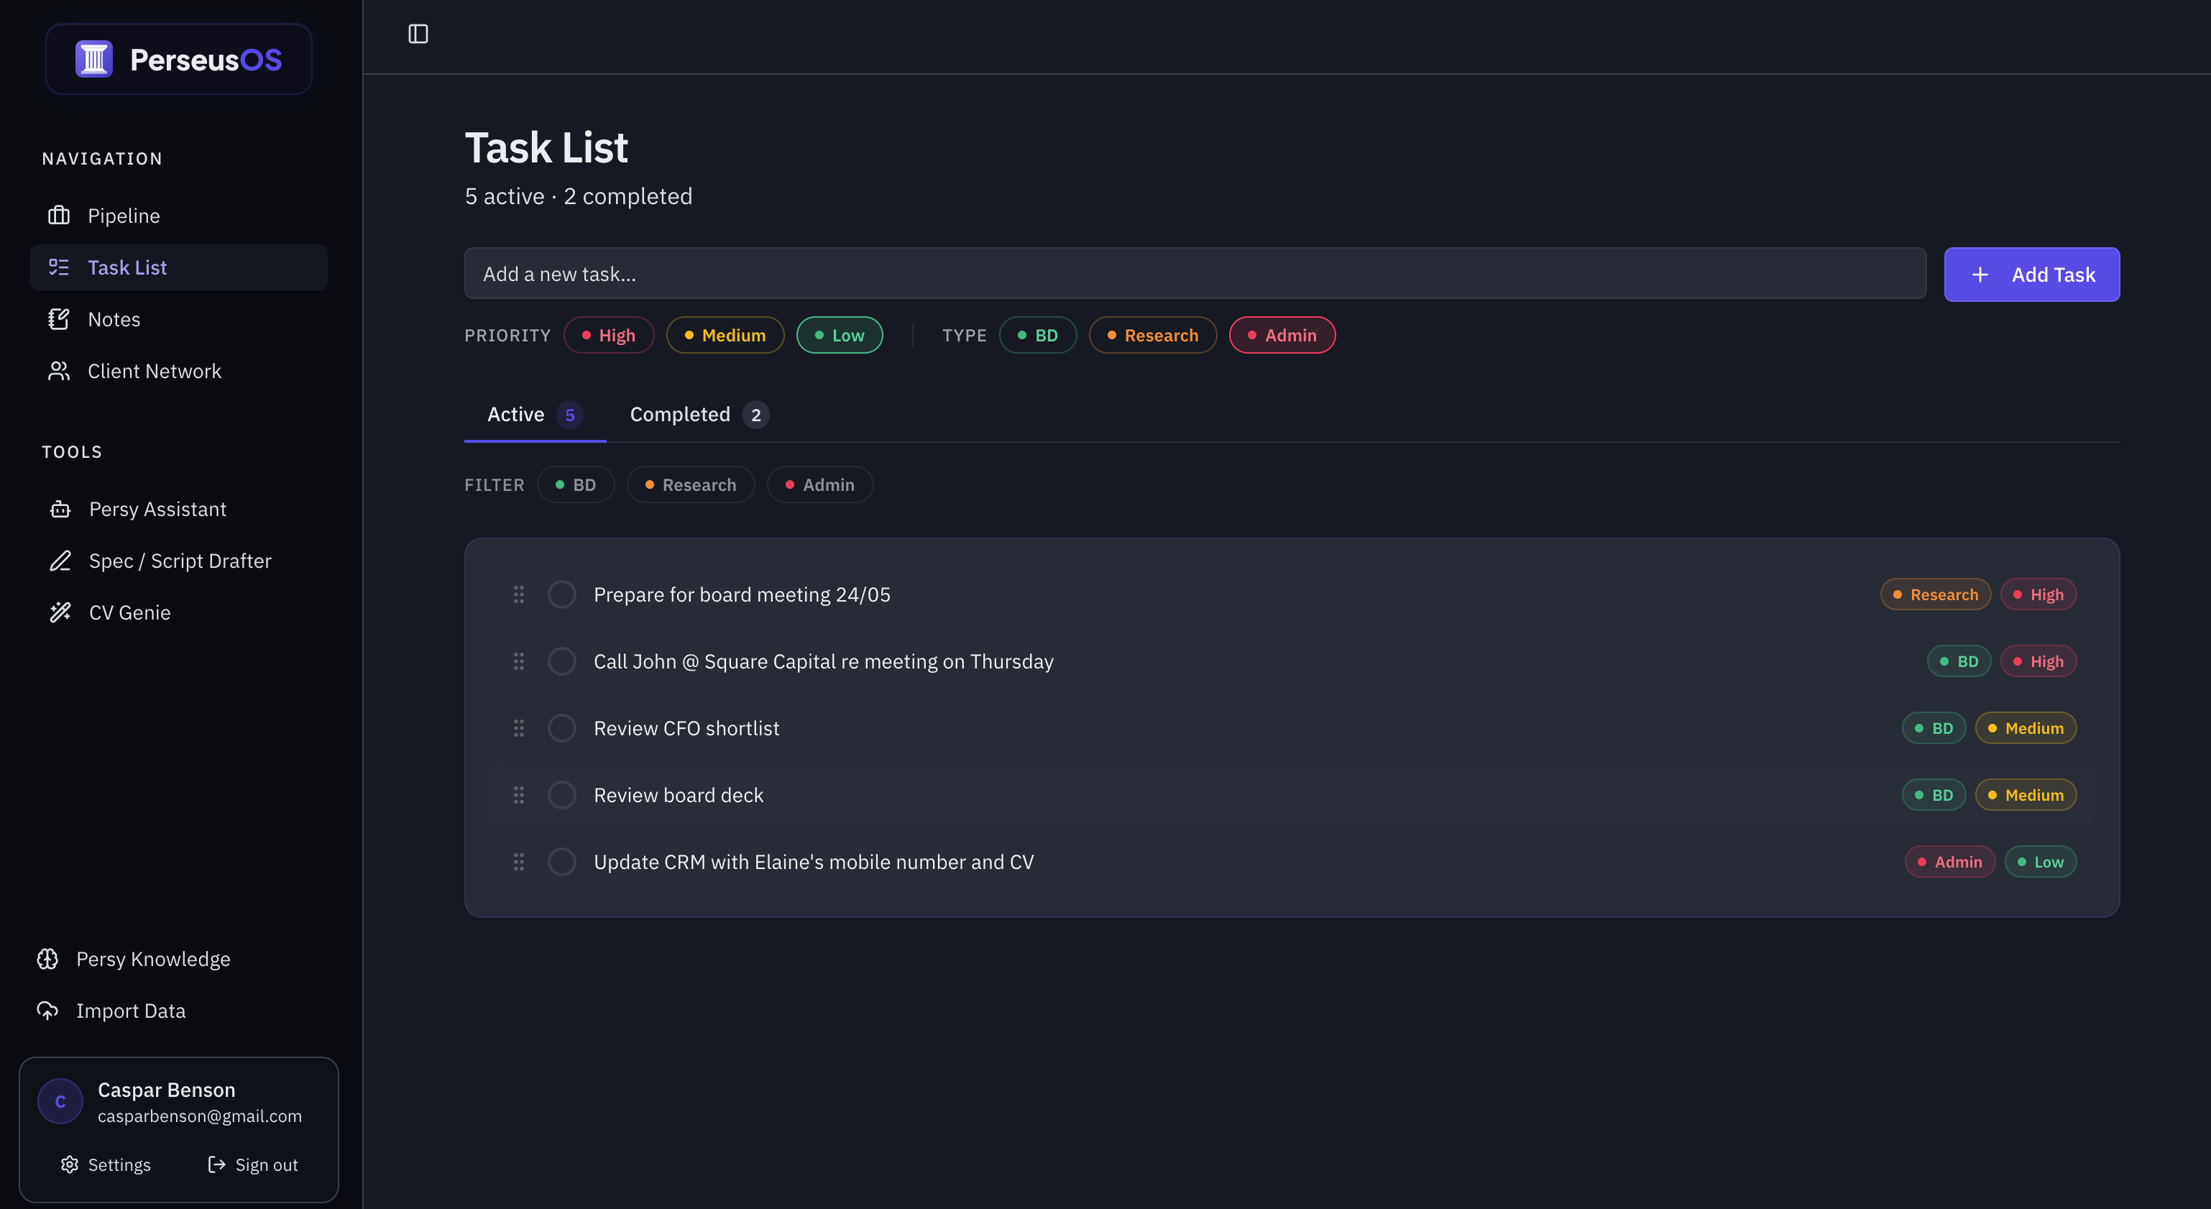Toggle the sidebar panel icon
Screen dimensions: 2211x1209
coord(418,35)
